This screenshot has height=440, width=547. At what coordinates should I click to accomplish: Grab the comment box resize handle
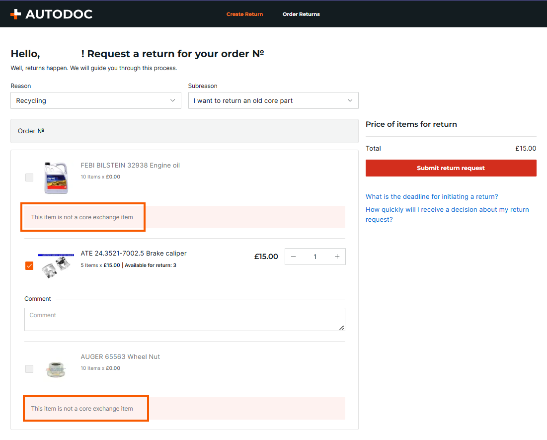coord(341,328)
